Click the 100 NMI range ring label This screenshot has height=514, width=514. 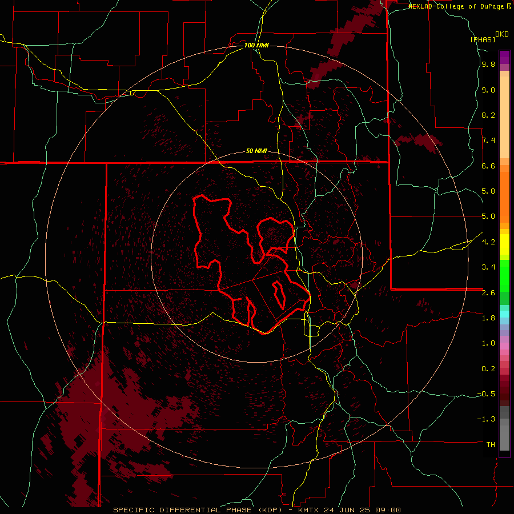256,45
